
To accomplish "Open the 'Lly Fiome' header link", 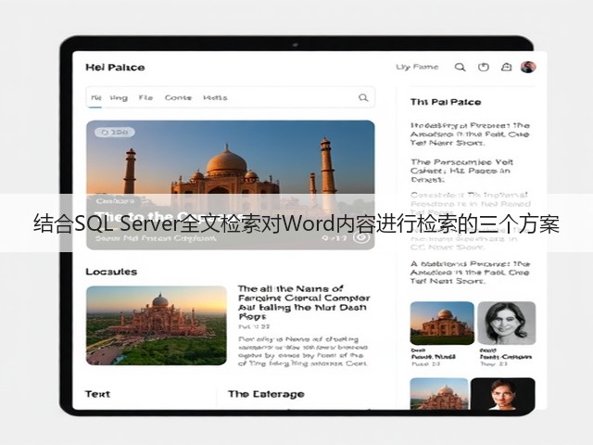I will [x=417, y=67].
